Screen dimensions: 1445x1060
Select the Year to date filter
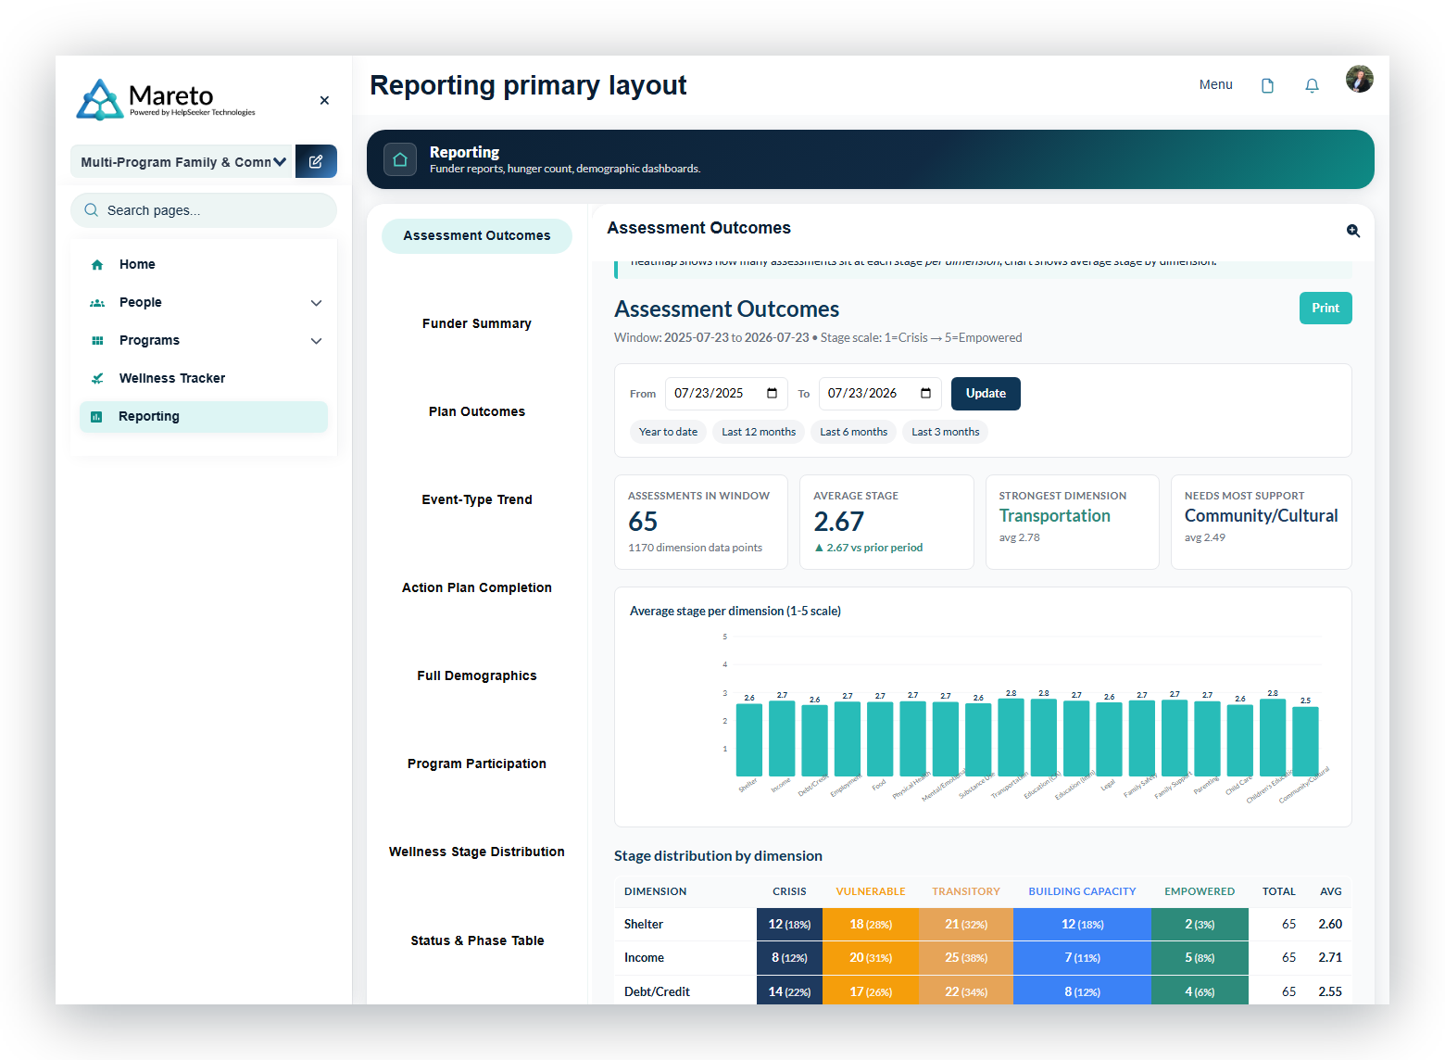pos(668,432)
